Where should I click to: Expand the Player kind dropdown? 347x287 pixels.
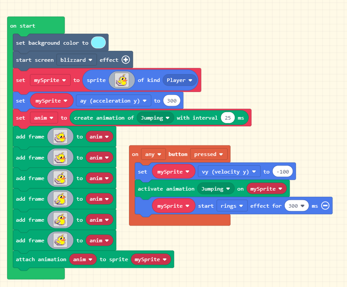click(x=179, y=80)
